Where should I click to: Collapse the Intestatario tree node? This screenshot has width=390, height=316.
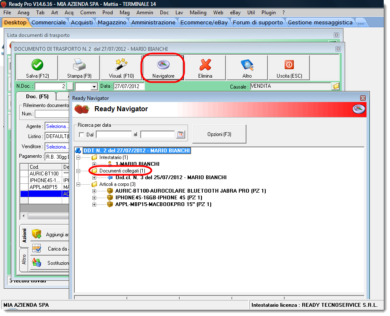pyautogui.click(x=79, y=157)
